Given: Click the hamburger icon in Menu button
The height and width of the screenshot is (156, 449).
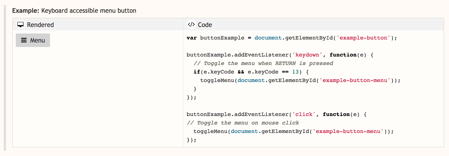Looking at the screenshot, I should pyautogui.click(x=24, y=40).
